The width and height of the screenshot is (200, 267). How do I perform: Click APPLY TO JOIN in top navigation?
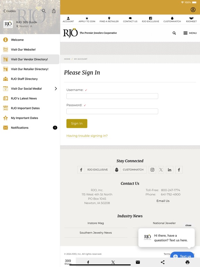pyautogui.click(x=87, y=19)
